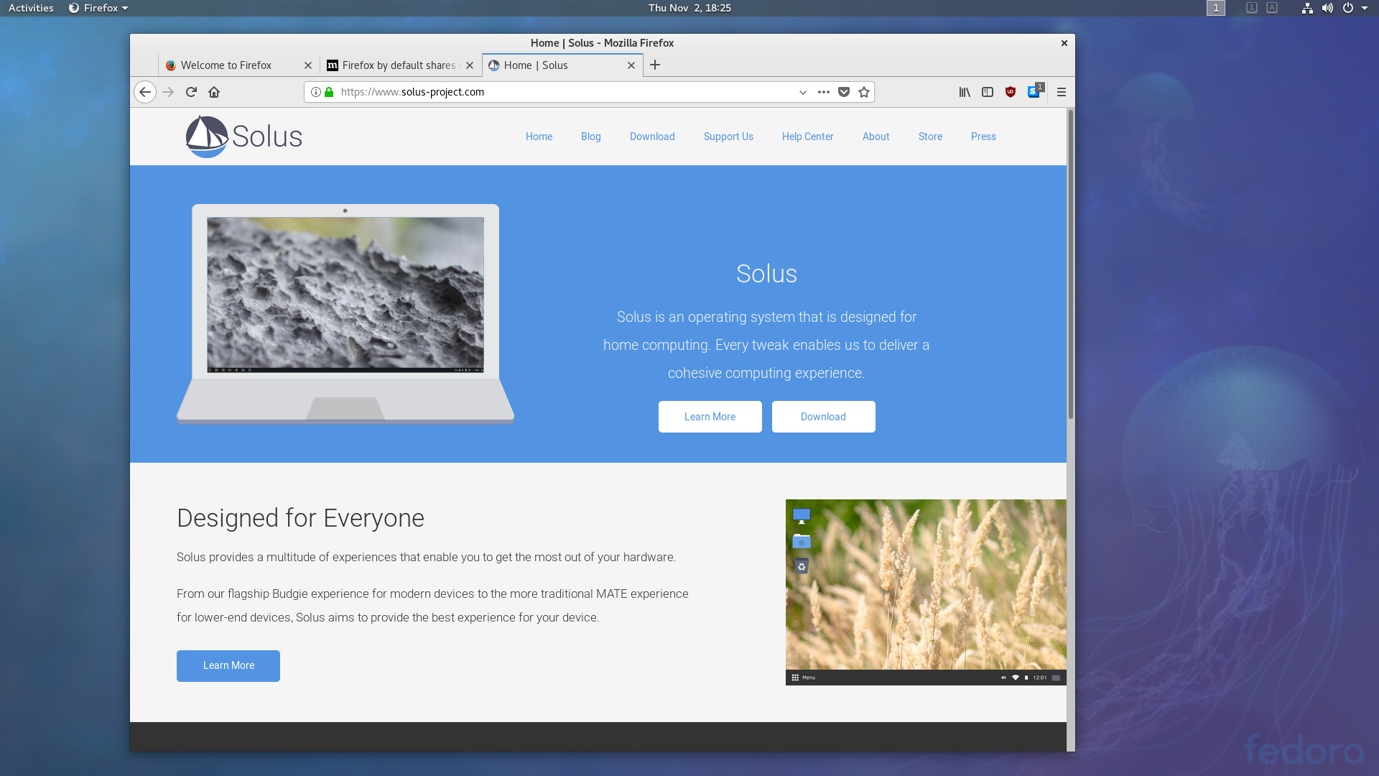The height and width of the screenshot is (776, 1379).
Task: Click the page vertical scrollbar
Action: [x=1071, y=264]
